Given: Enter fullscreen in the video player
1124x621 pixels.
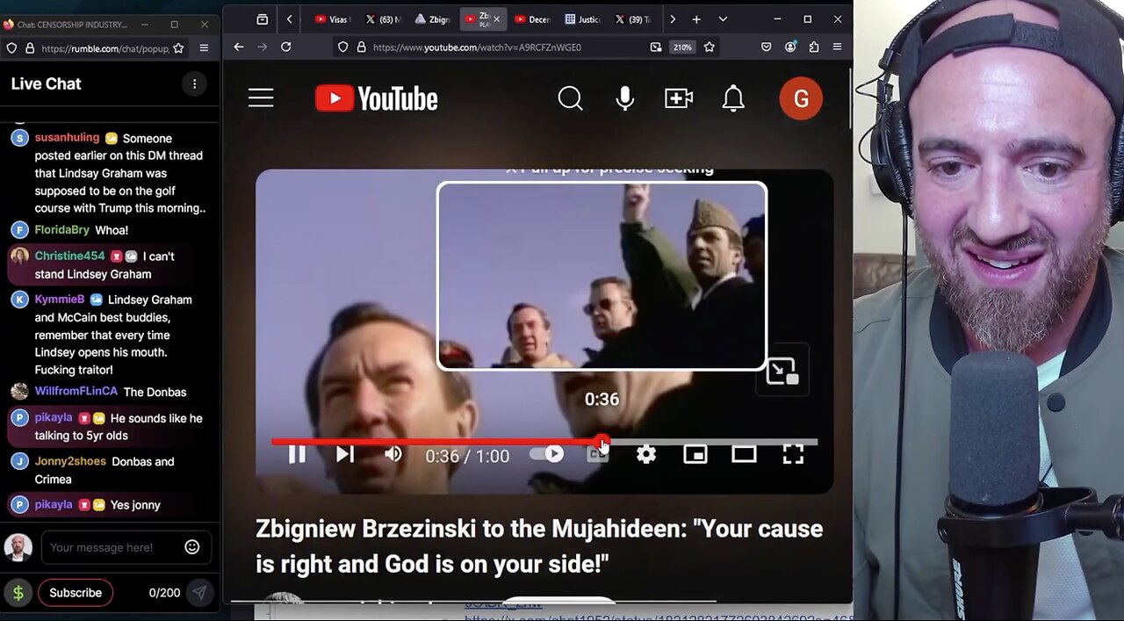Looking at the screenshot, I should (x=793, y=454).
